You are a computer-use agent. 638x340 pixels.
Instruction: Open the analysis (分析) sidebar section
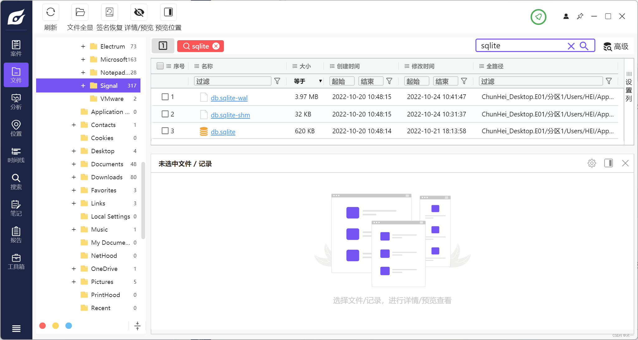(16, 102)
